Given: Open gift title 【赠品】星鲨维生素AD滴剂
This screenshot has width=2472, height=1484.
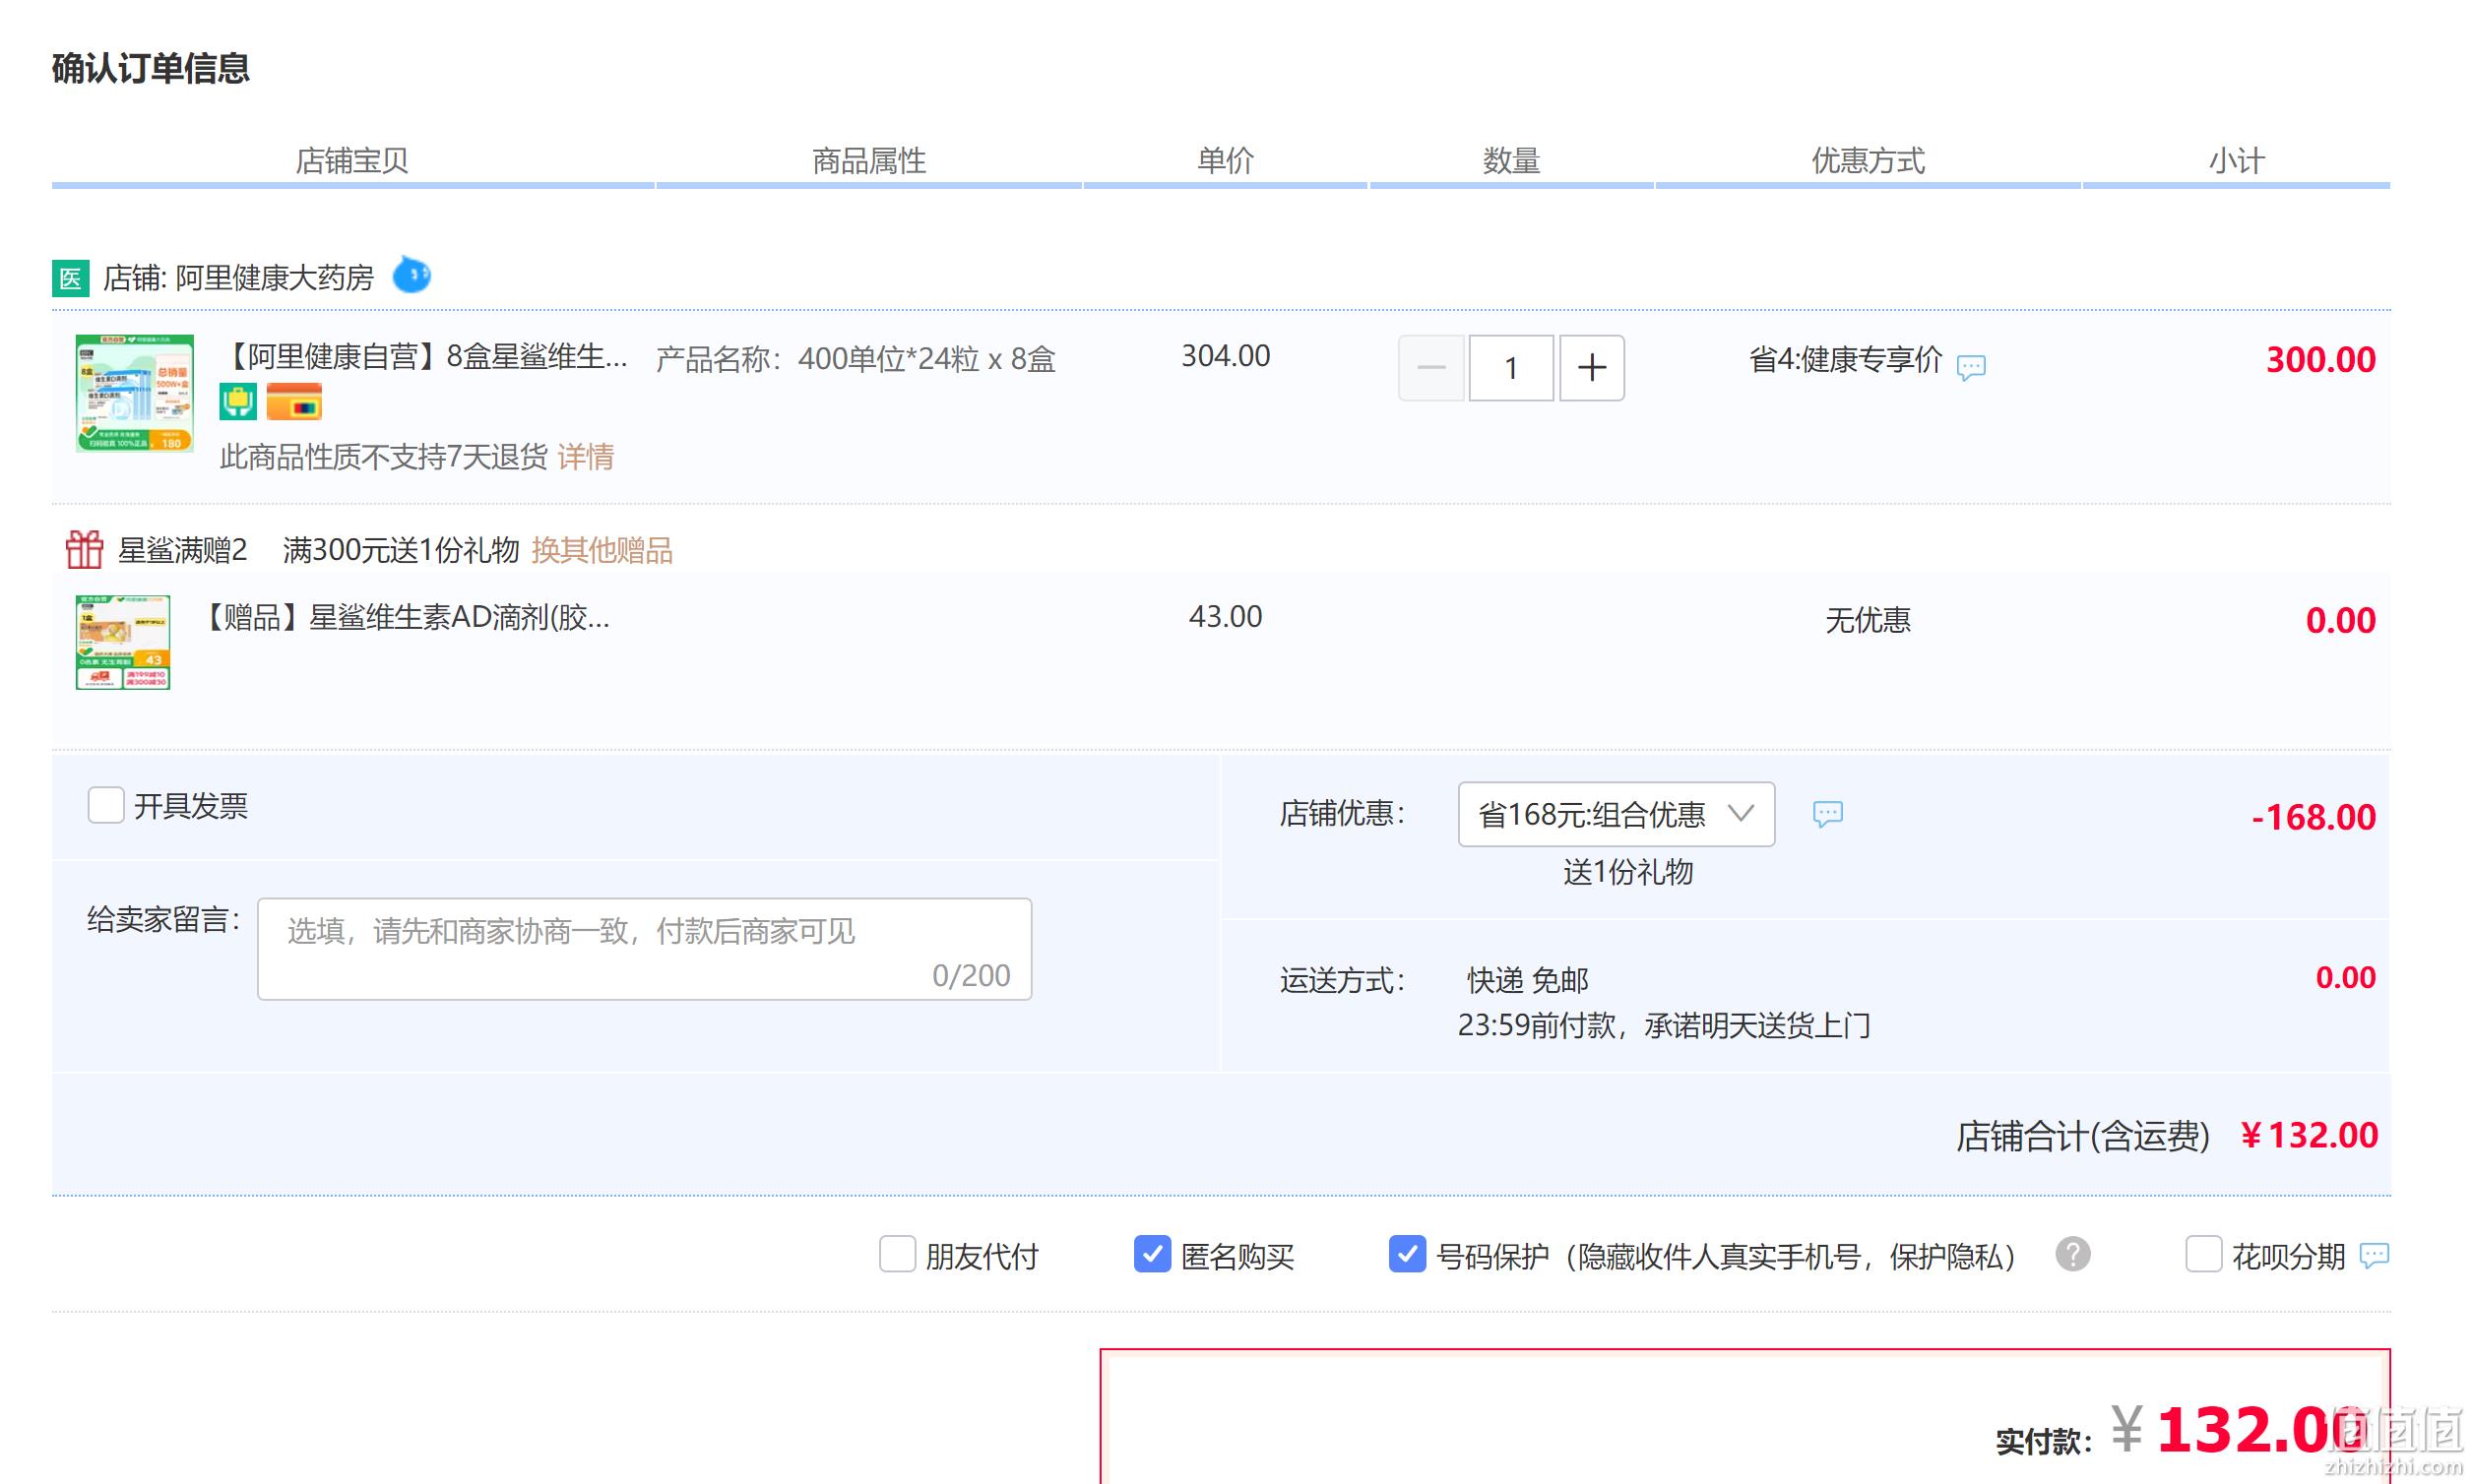Looking at the screenshot, I should click(404, 617).
